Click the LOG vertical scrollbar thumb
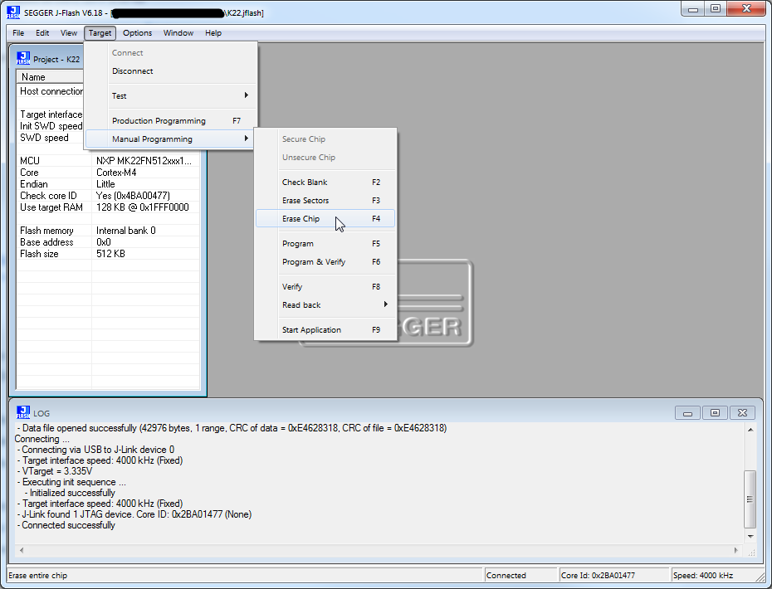The width and height of the screenshot is (772, 589). 750,499
